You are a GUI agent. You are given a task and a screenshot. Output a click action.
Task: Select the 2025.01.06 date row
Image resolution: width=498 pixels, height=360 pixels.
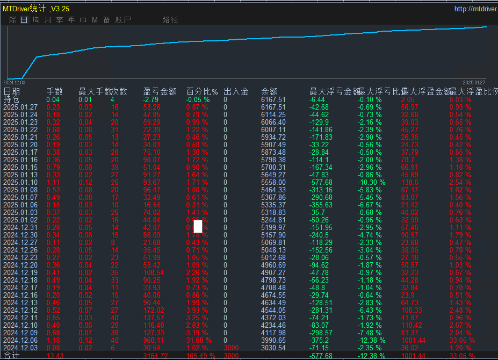pyautogui.click(x=20, y=205)
